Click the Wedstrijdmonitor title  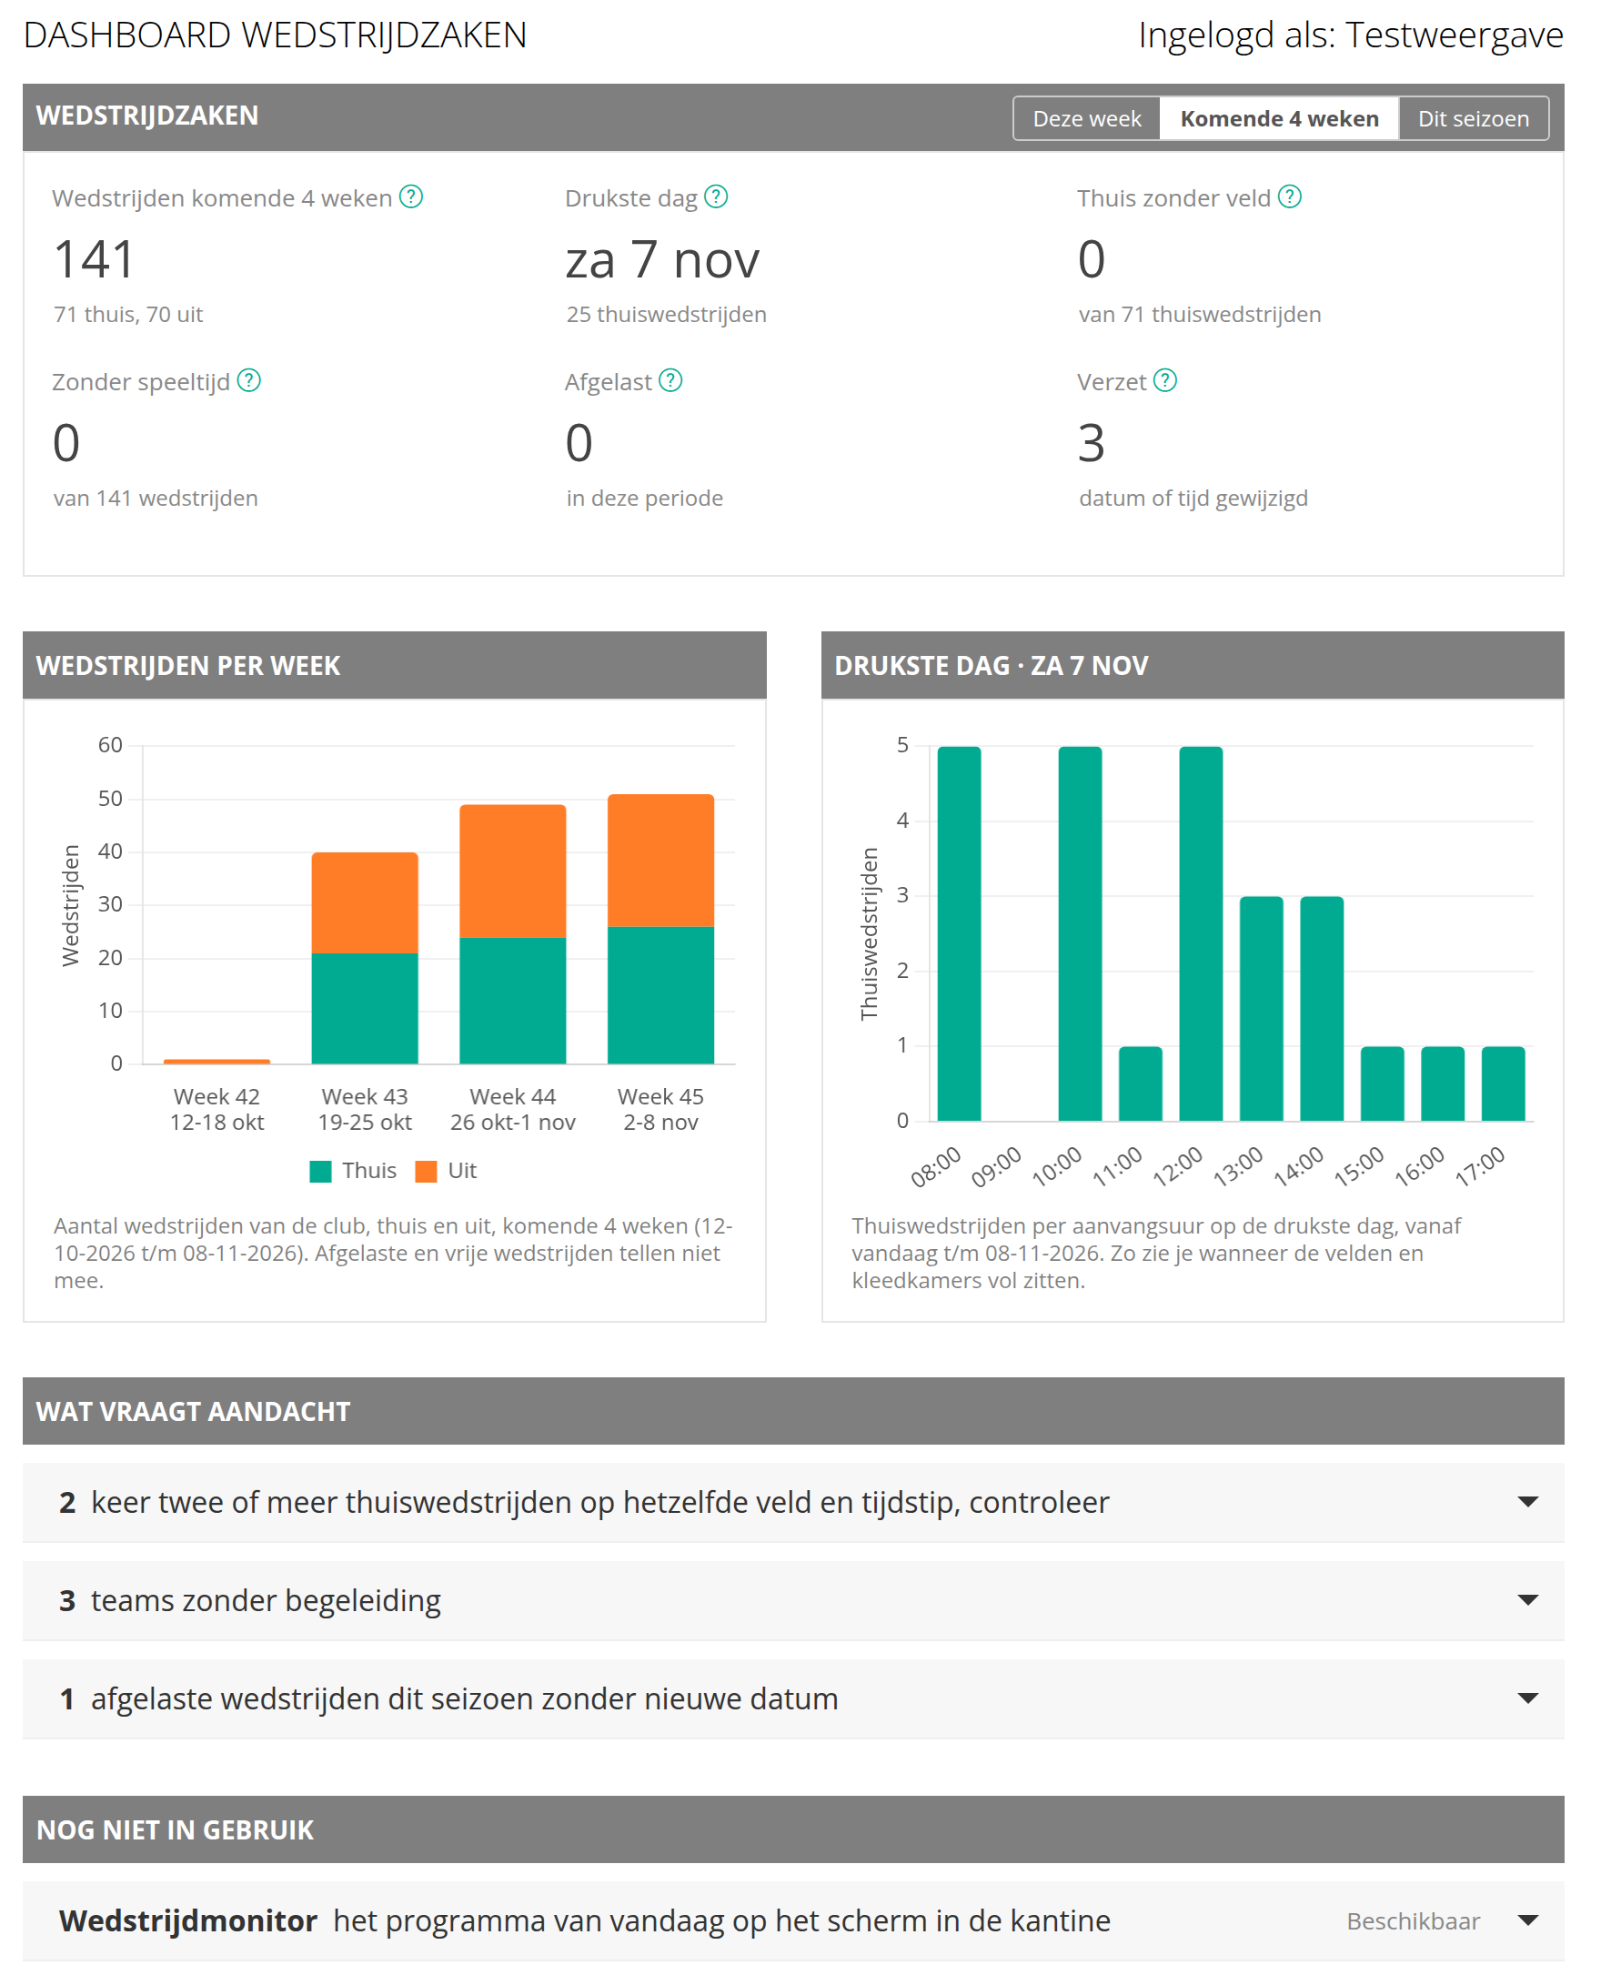pyautogui.click(x=188, y=1920)
